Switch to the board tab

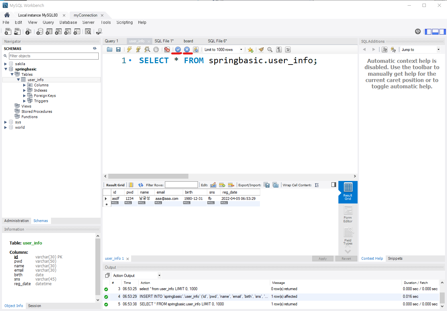pyautogui.click(x=188, y=41)
